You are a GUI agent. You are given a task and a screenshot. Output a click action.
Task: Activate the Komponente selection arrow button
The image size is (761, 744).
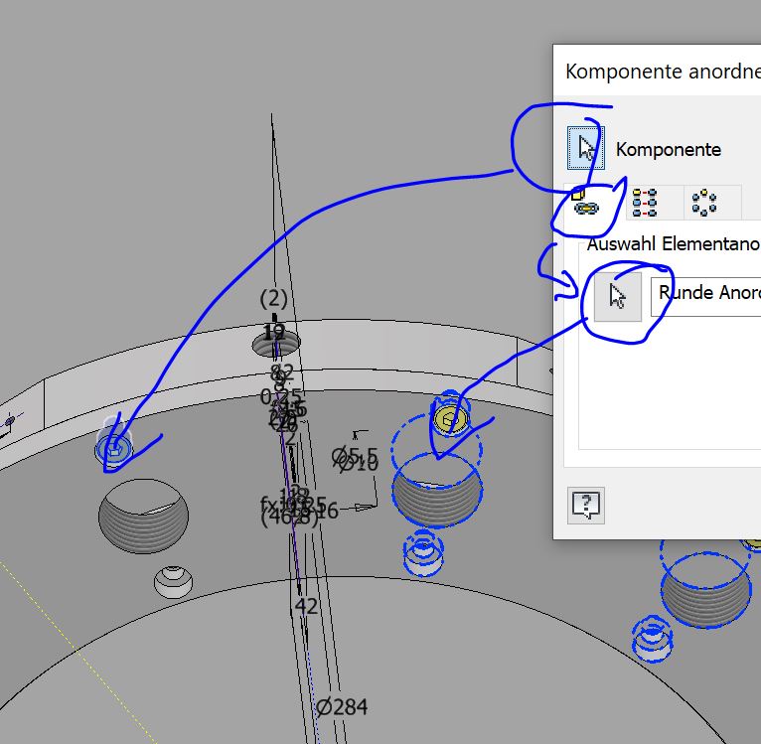point(586,149)
